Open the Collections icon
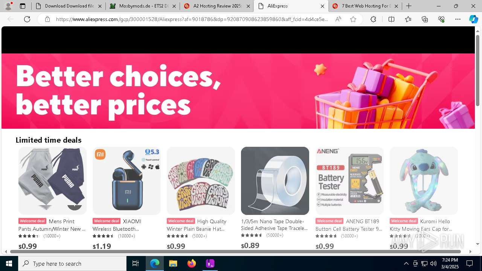The image size is (482, 271). tap(425, 19)
